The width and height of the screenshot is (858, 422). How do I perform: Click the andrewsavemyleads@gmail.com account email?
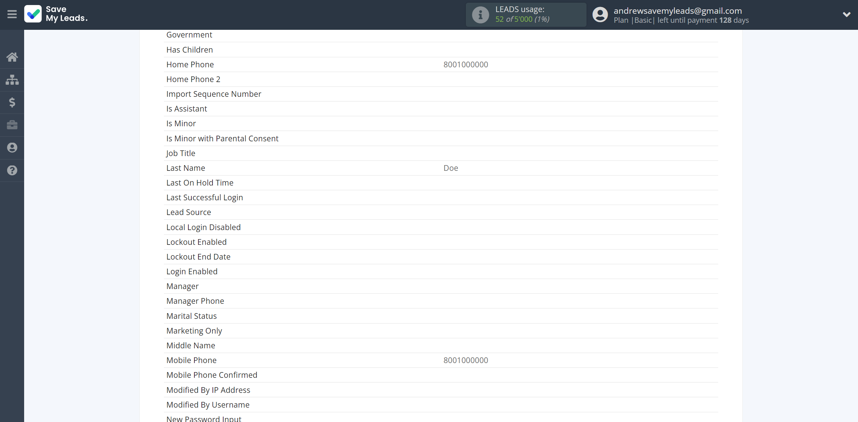coord(678,11)
